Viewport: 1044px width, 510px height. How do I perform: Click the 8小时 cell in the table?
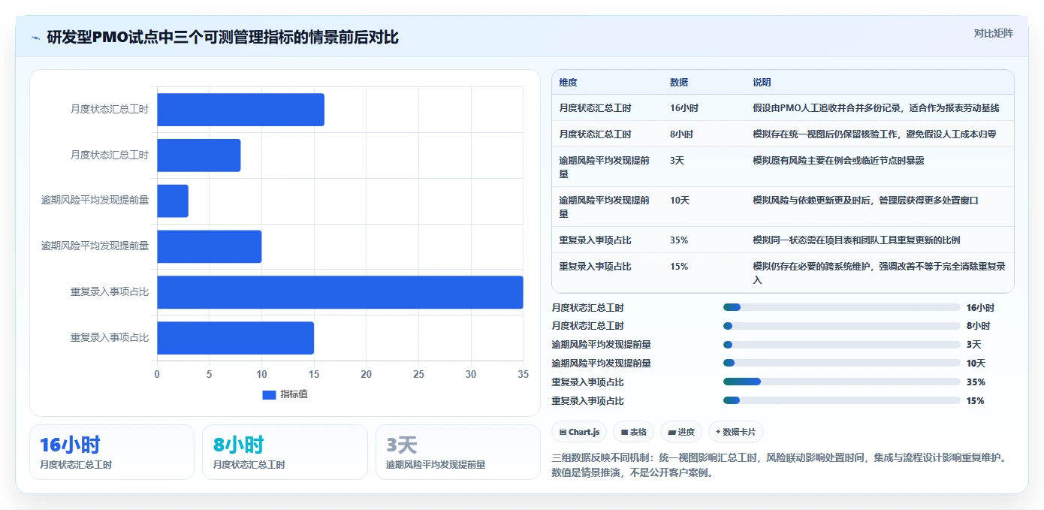pyautogui.click(x=682, y=134)
